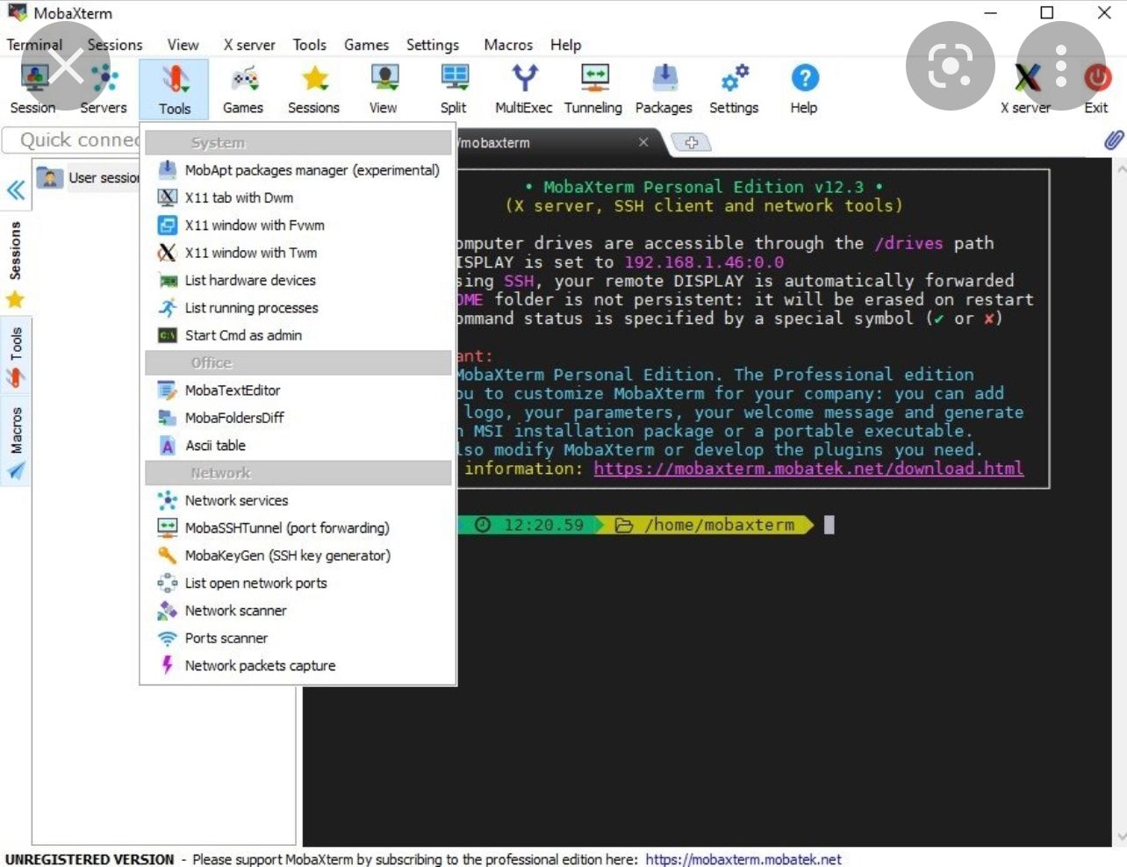The image size is (1127, 867).
Task: Click the MultiExec toolbar icon
Action: coord(523,87)
